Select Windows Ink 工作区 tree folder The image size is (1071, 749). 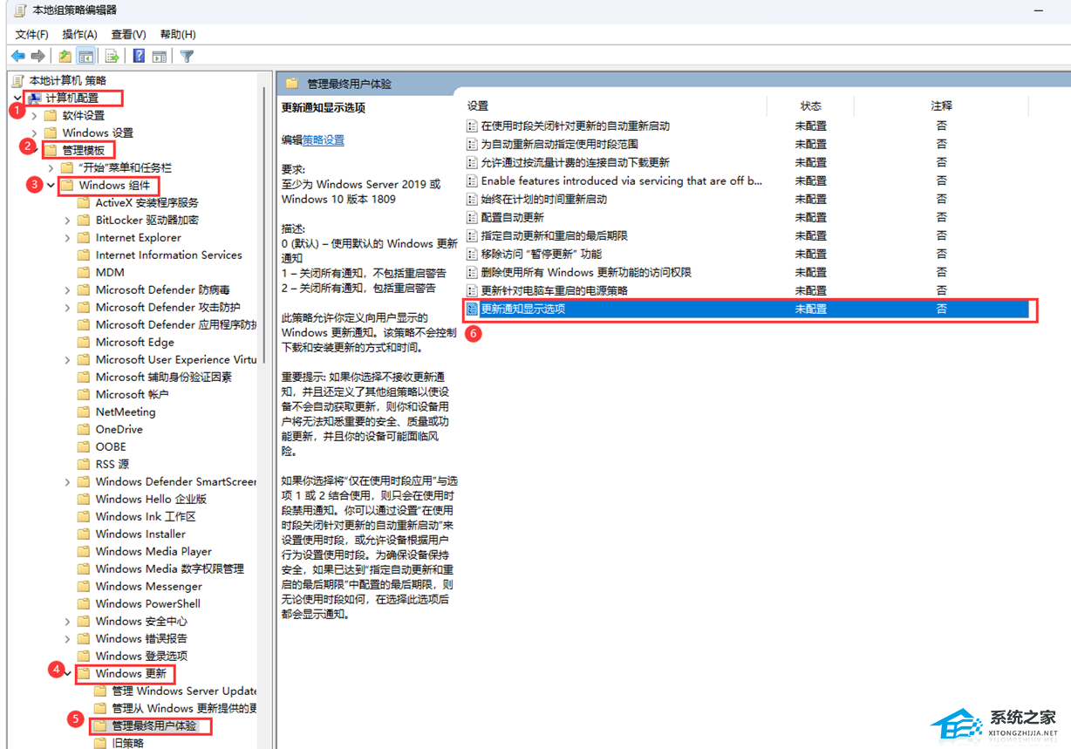point(146,516)
